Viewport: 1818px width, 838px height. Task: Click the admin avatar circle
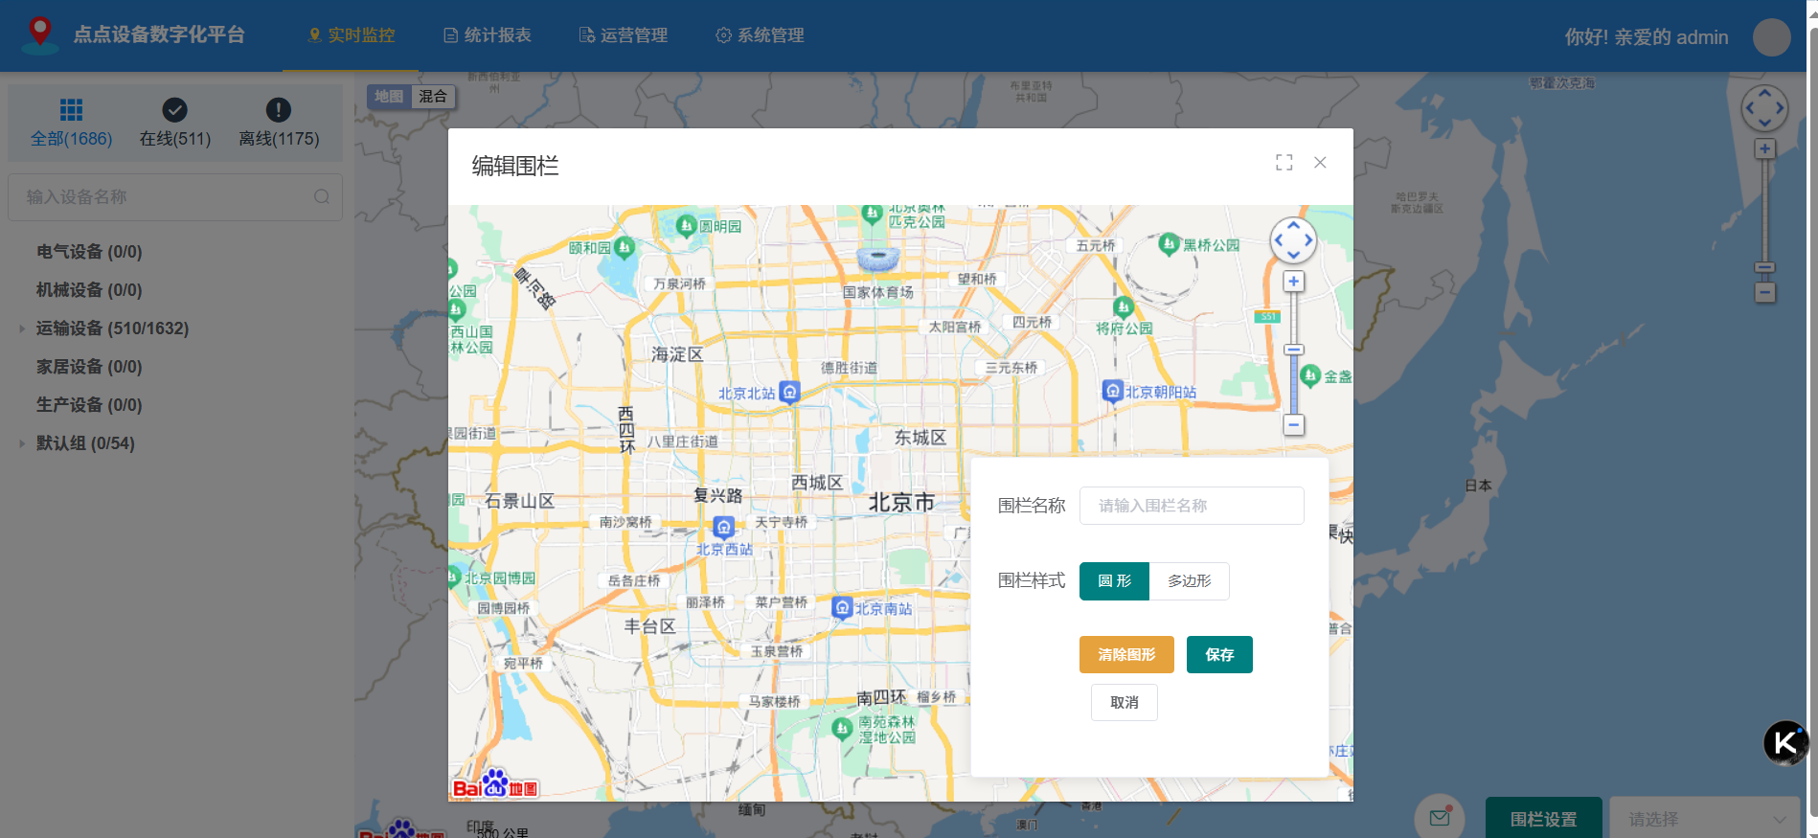1771,37
